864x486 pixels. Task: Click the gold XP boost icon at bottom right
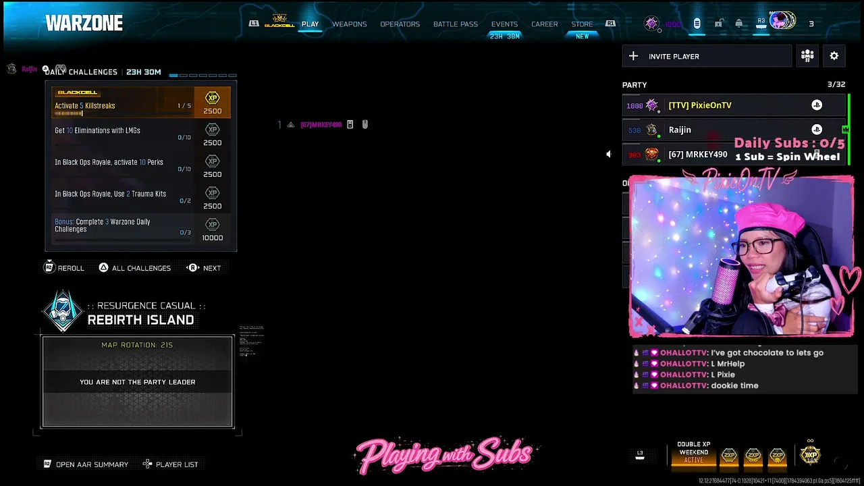810,454
